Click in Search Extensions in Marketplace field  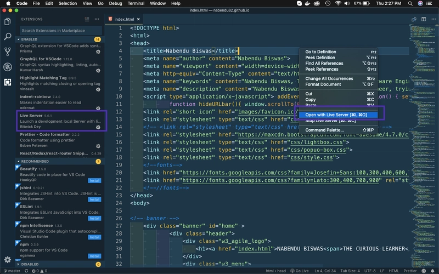(x=61, y=31)
